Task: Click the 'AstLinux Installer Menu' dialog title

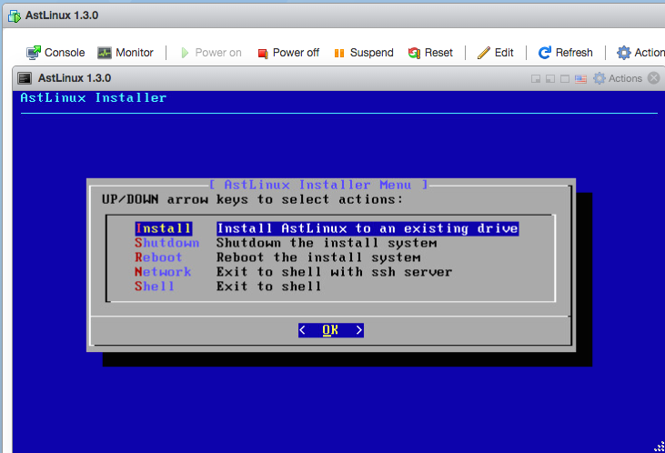Action: click(318, 185)
